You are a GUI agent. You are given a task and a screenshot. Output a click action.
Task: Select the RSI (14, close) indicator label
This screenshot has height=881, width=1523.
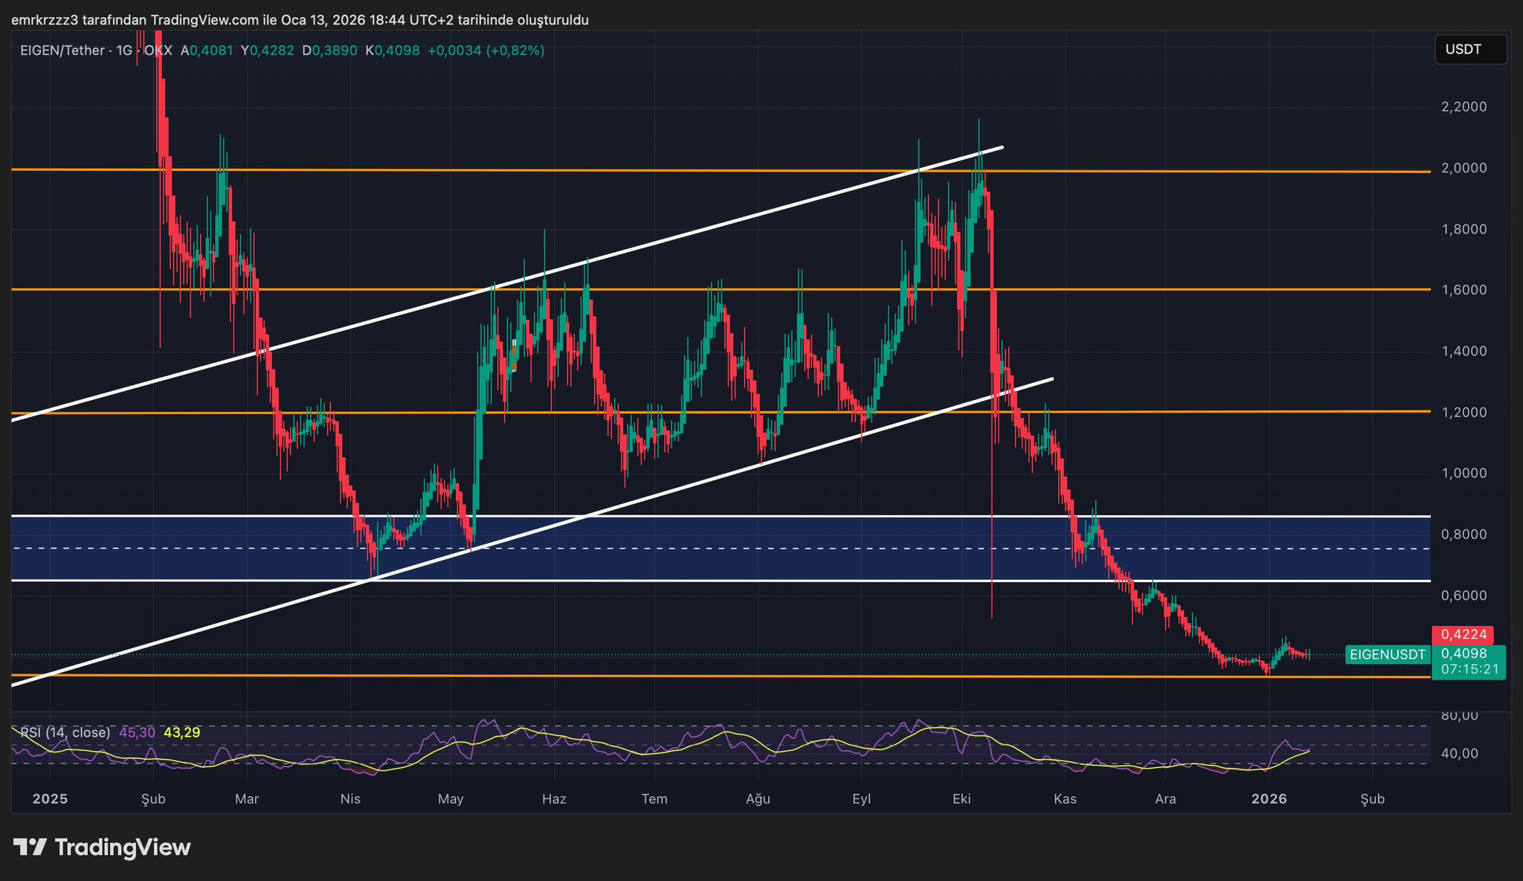(x=65, y=732)
